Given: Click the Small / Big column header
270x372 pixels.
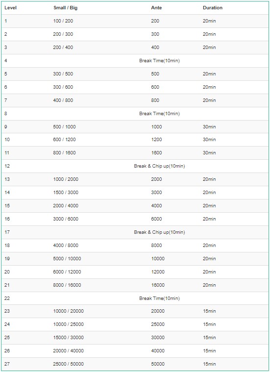Looking at the screenshot, I should (66, 7).
